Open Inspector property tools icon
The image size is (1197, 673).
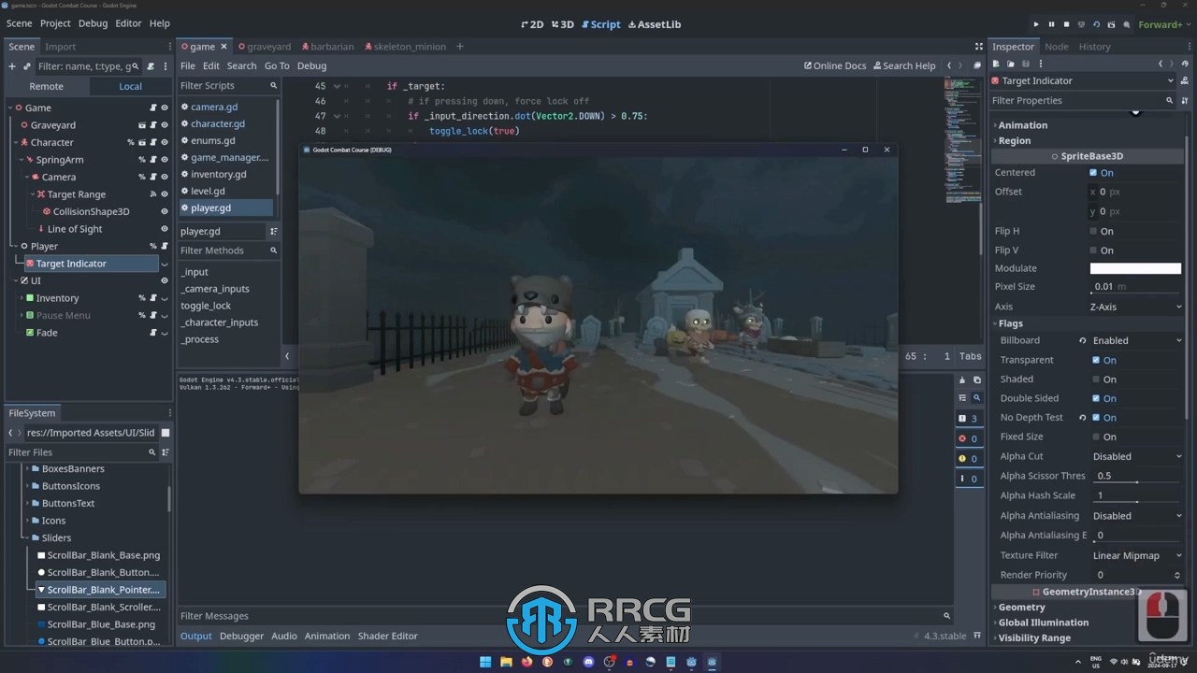(1185, 100)
